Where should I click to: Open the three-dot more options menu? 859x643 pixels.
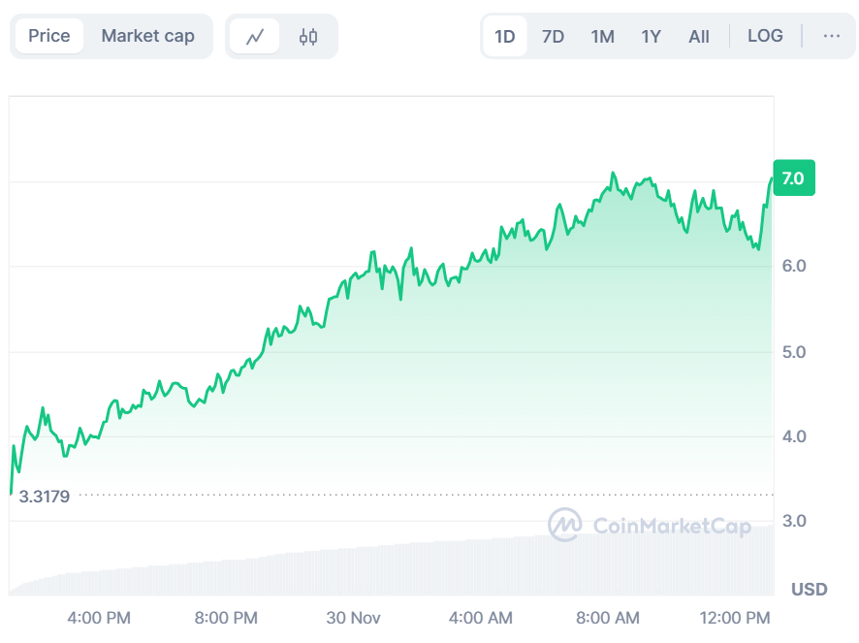[831, 36]
